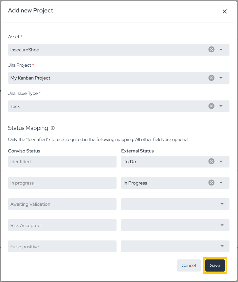Clear the InsecureShop asset selection
The height and width of the screenshot is (282, 238).
click(x=211, y=49)
